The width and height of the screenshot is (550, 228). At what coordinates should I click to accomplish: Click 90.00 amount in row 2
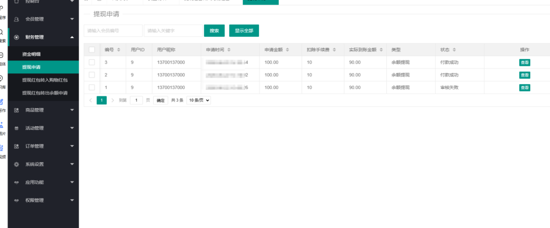[354, 75]
